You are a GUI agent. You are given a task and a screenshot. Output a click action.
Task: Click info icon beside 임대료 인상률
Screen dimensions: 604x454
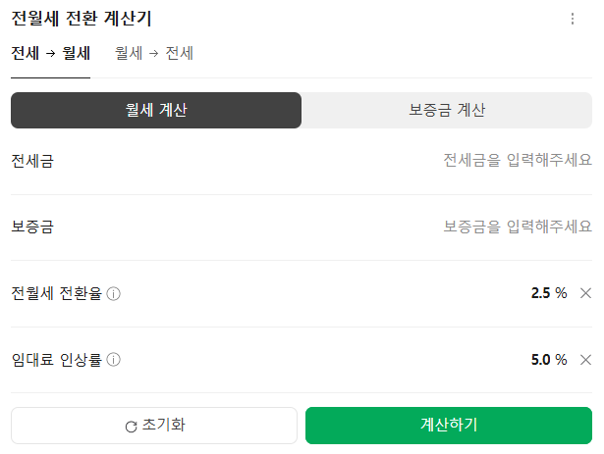(x=114, y=360)
